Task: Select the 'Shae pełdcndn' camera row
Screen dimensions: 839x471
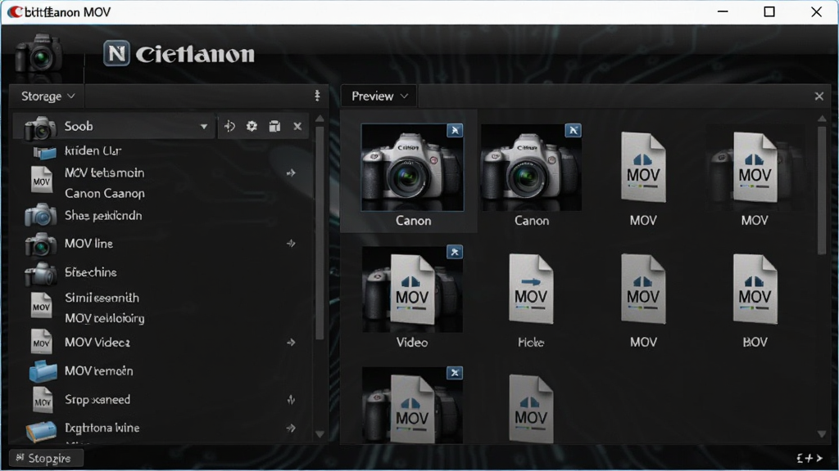Action: click(161, 216)
